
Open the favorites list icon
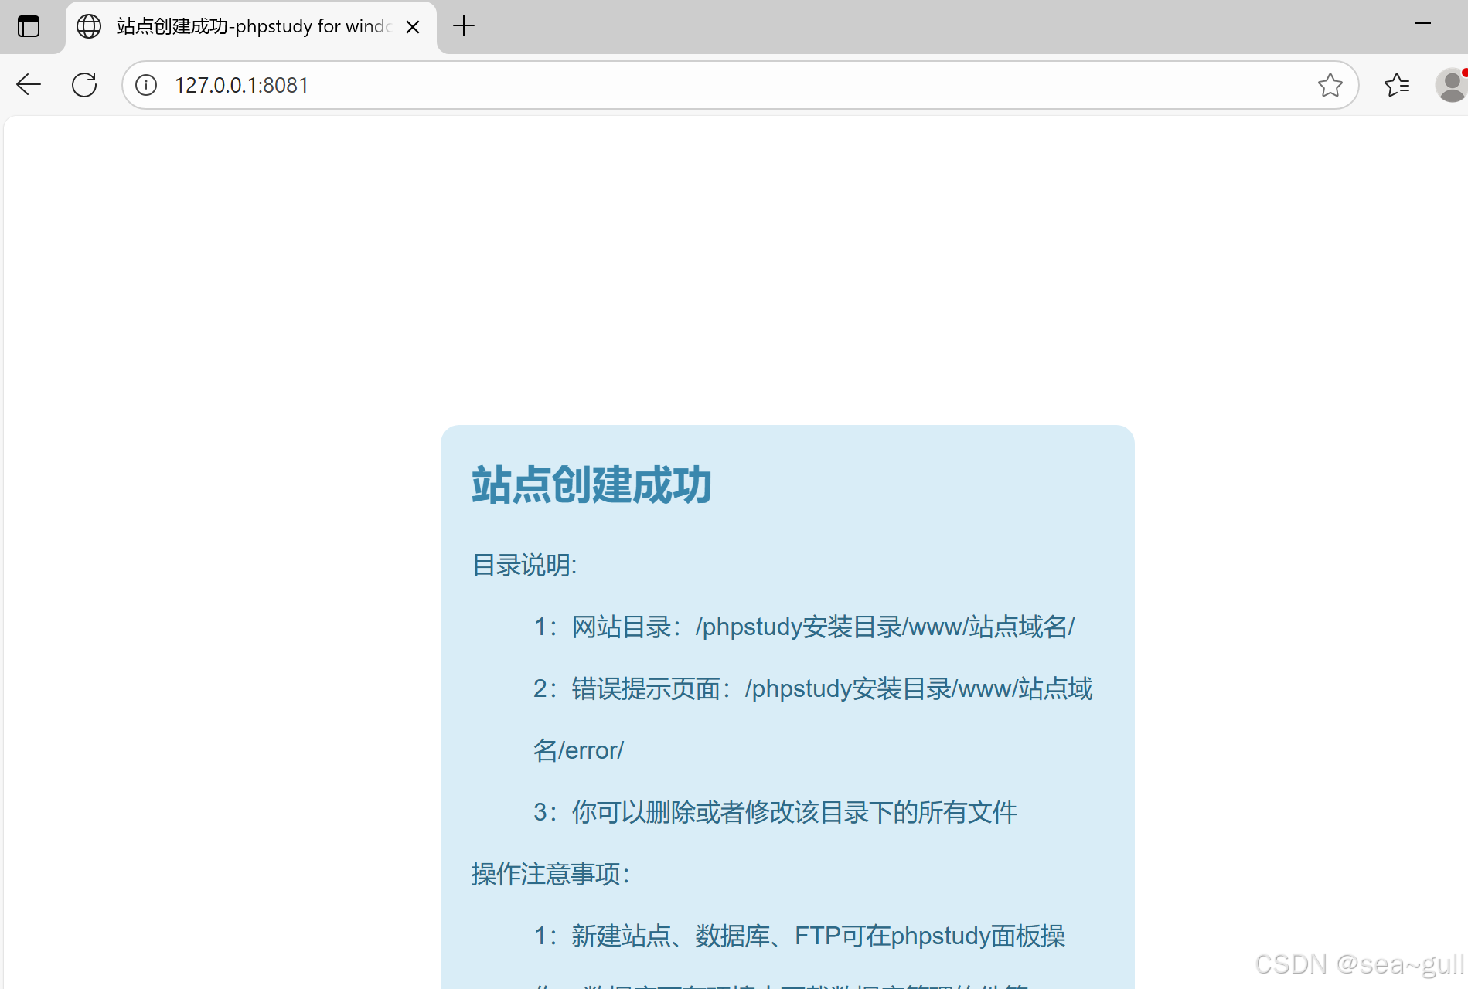pos(1396,85)
